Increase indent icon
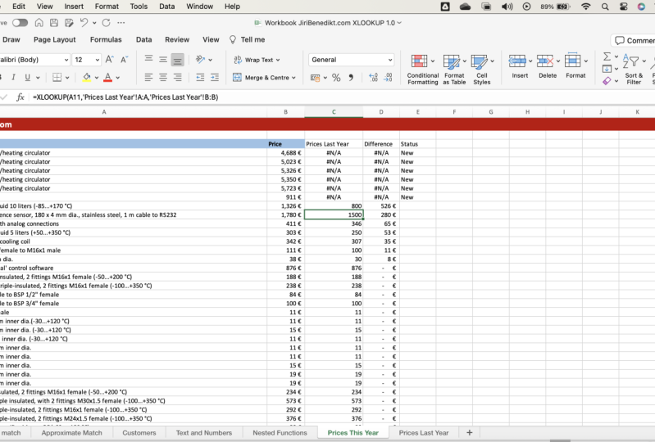Viewport: 655px width, 442px height. (215, 77)
